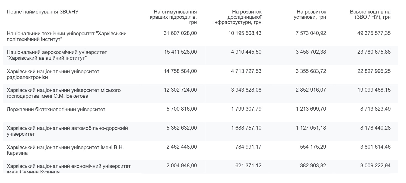This screenshot has width=406, height=183.
Task: Select the Бекетова university name cell
Action: pyautogui.click(x=64, y=93)
